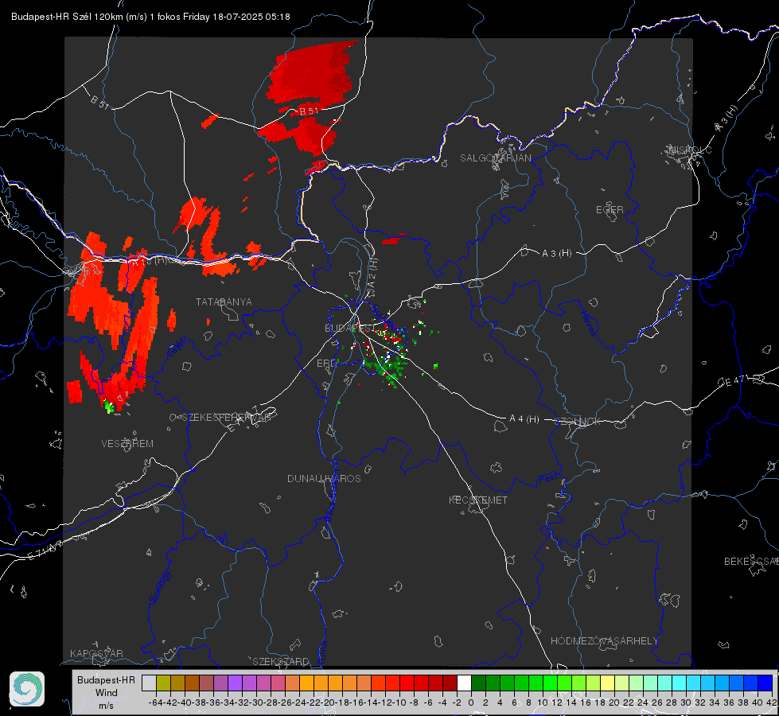Click the large dark red echo at the top
The height and width of the screenshot is (716, 779).
(312, 73)
